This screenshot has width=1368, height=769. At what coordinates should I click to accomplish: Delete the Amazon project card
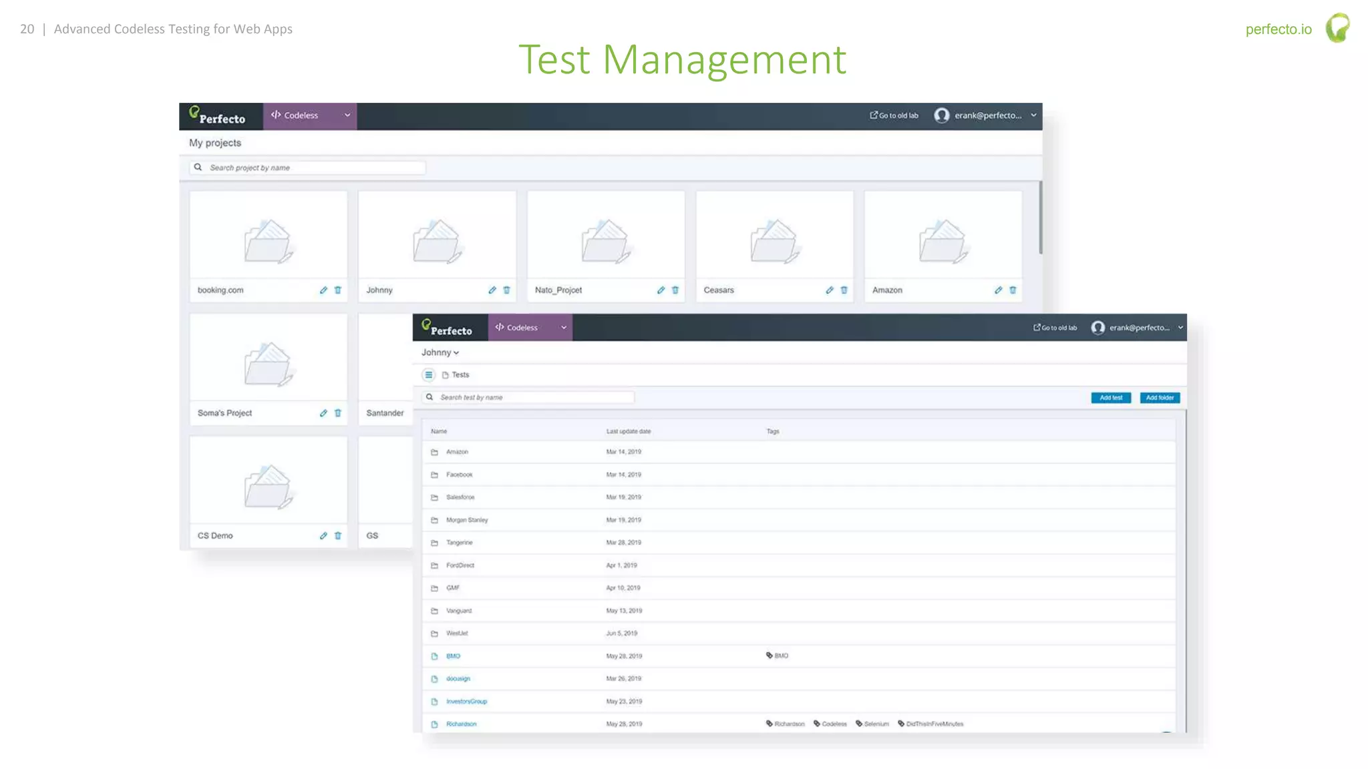(x=1013, y=290)
